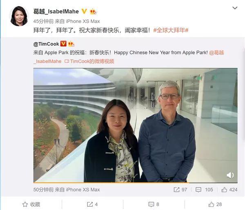This screenshot has width=245, height=210.
Task: Open the 45分钟前 post timestamp
Action: [x=43, y=21]
